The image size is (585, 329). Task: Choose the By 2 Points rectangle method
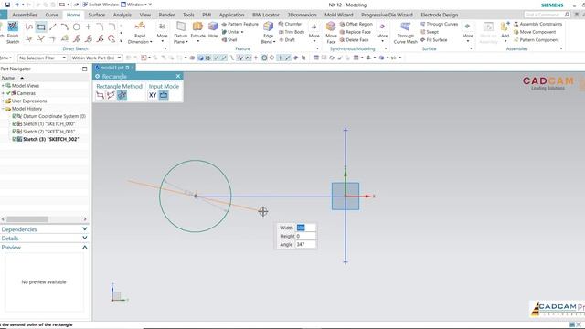pyautogui.click(x=100, y=95)
